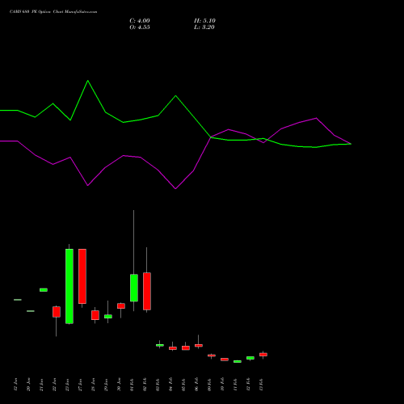Select the 29 Jan date label
The image size is (404, 404).
point(106,385)
